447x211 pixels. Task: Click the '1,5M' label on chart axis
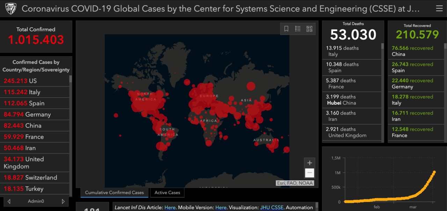coord(336,158)
